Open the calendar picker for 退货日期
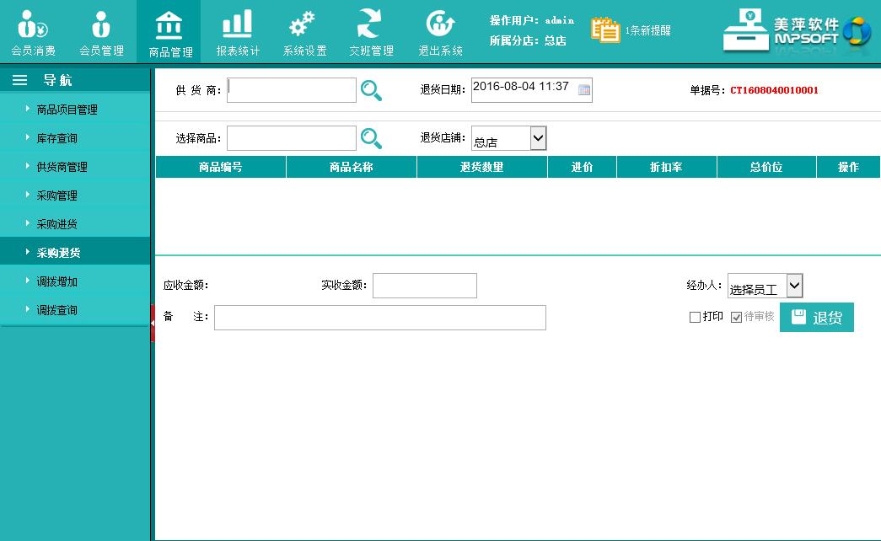This screenshot has width=881, height=541. [x=584, y=89]
